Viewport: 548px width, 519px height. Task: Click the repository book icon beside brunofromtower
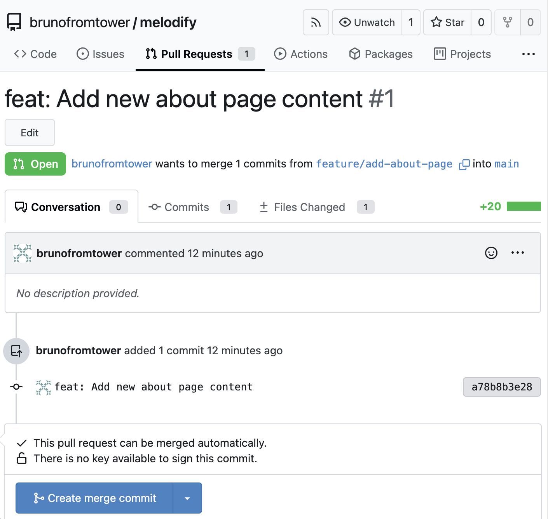13,22
